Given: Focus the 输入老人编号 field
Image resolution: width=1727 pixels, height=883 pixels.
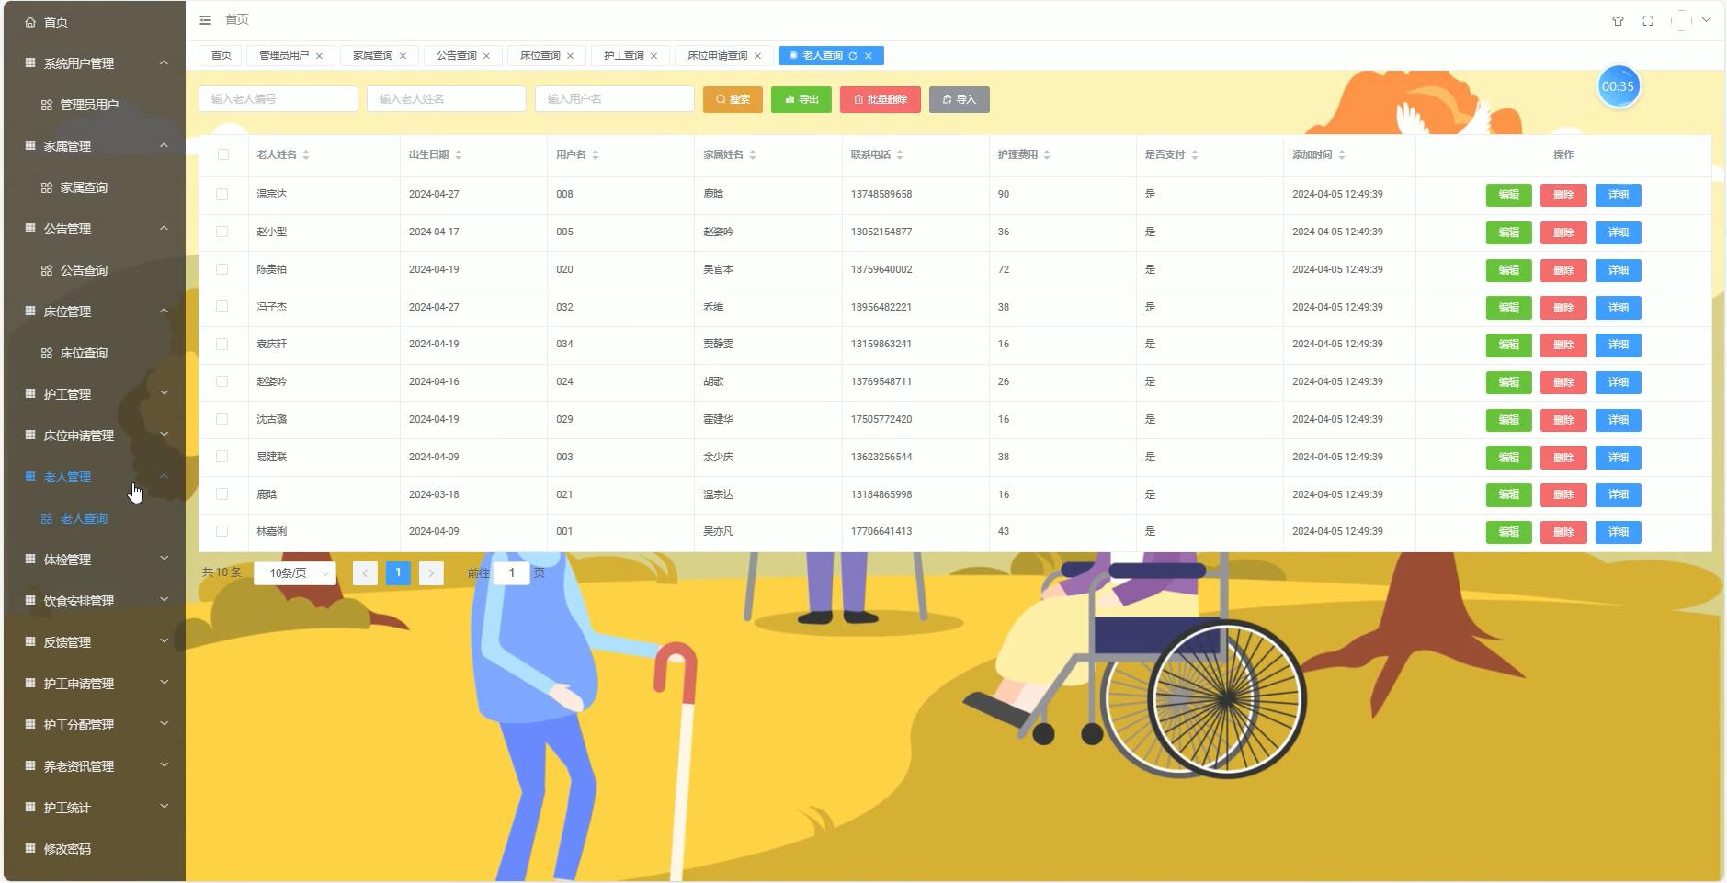Looking at the screenshot, I should (278, 99).
